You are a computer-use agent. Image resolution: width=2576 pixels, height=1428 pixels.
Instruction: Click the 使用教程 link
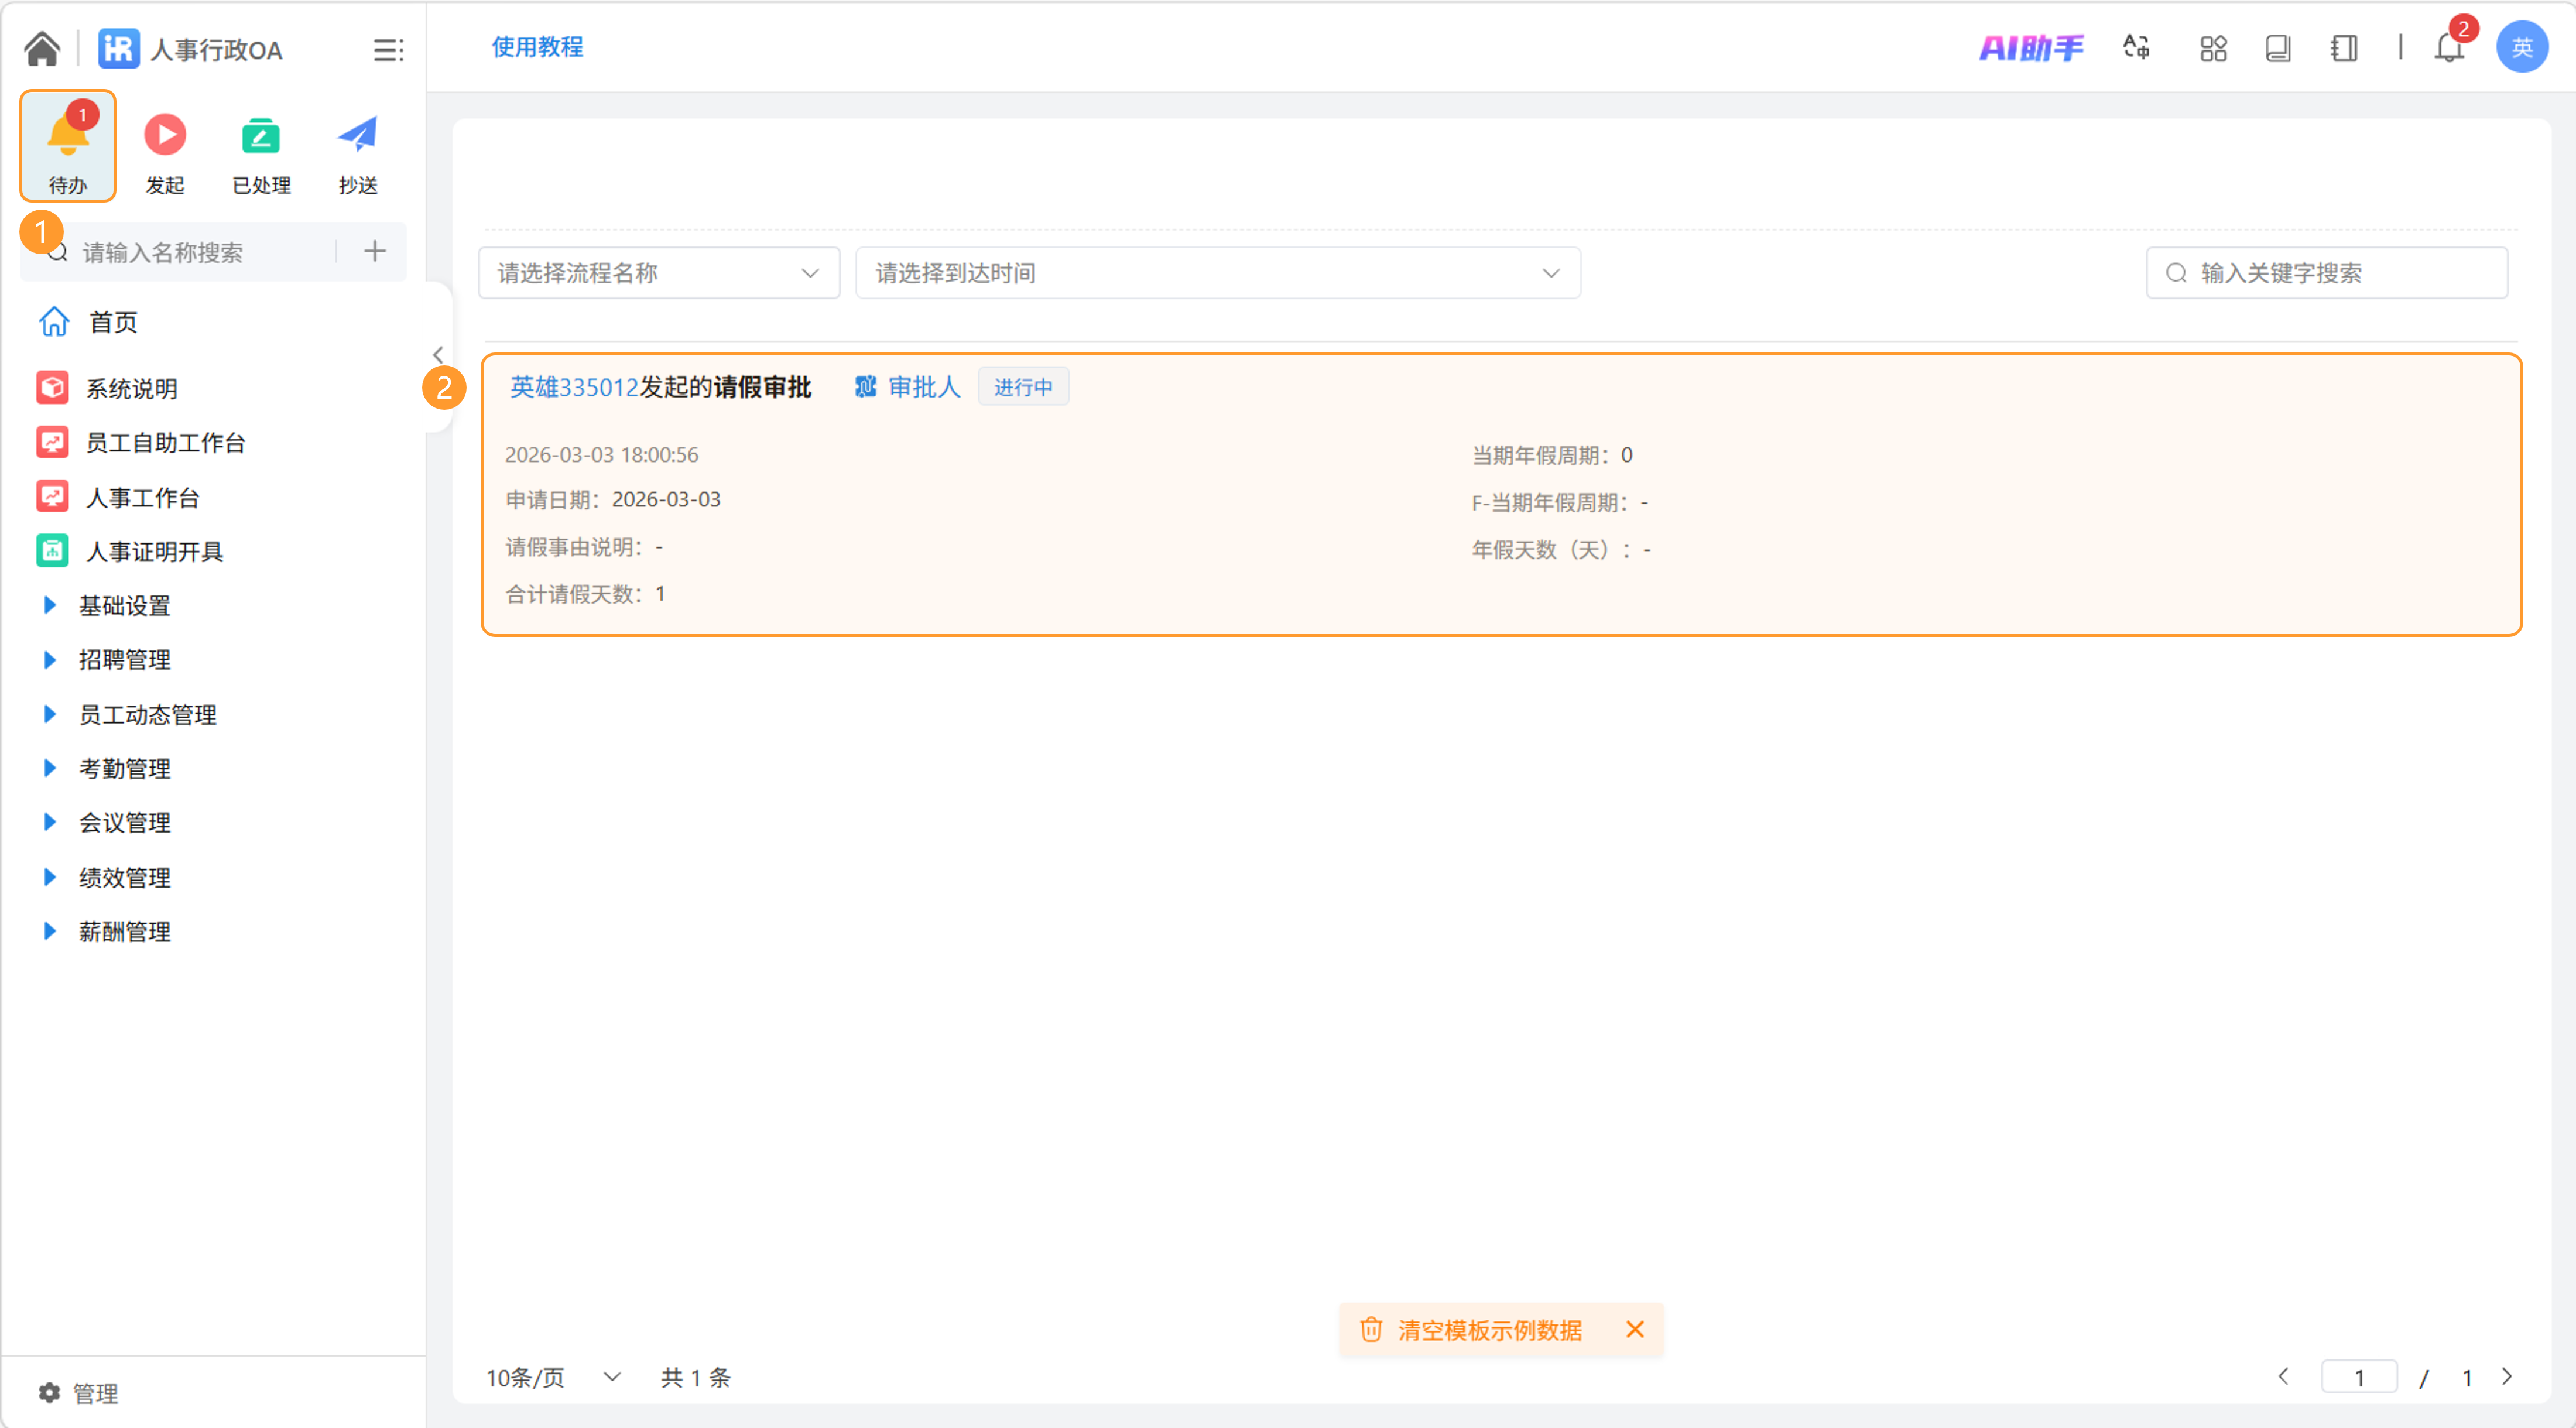click(x=537, y=47)
